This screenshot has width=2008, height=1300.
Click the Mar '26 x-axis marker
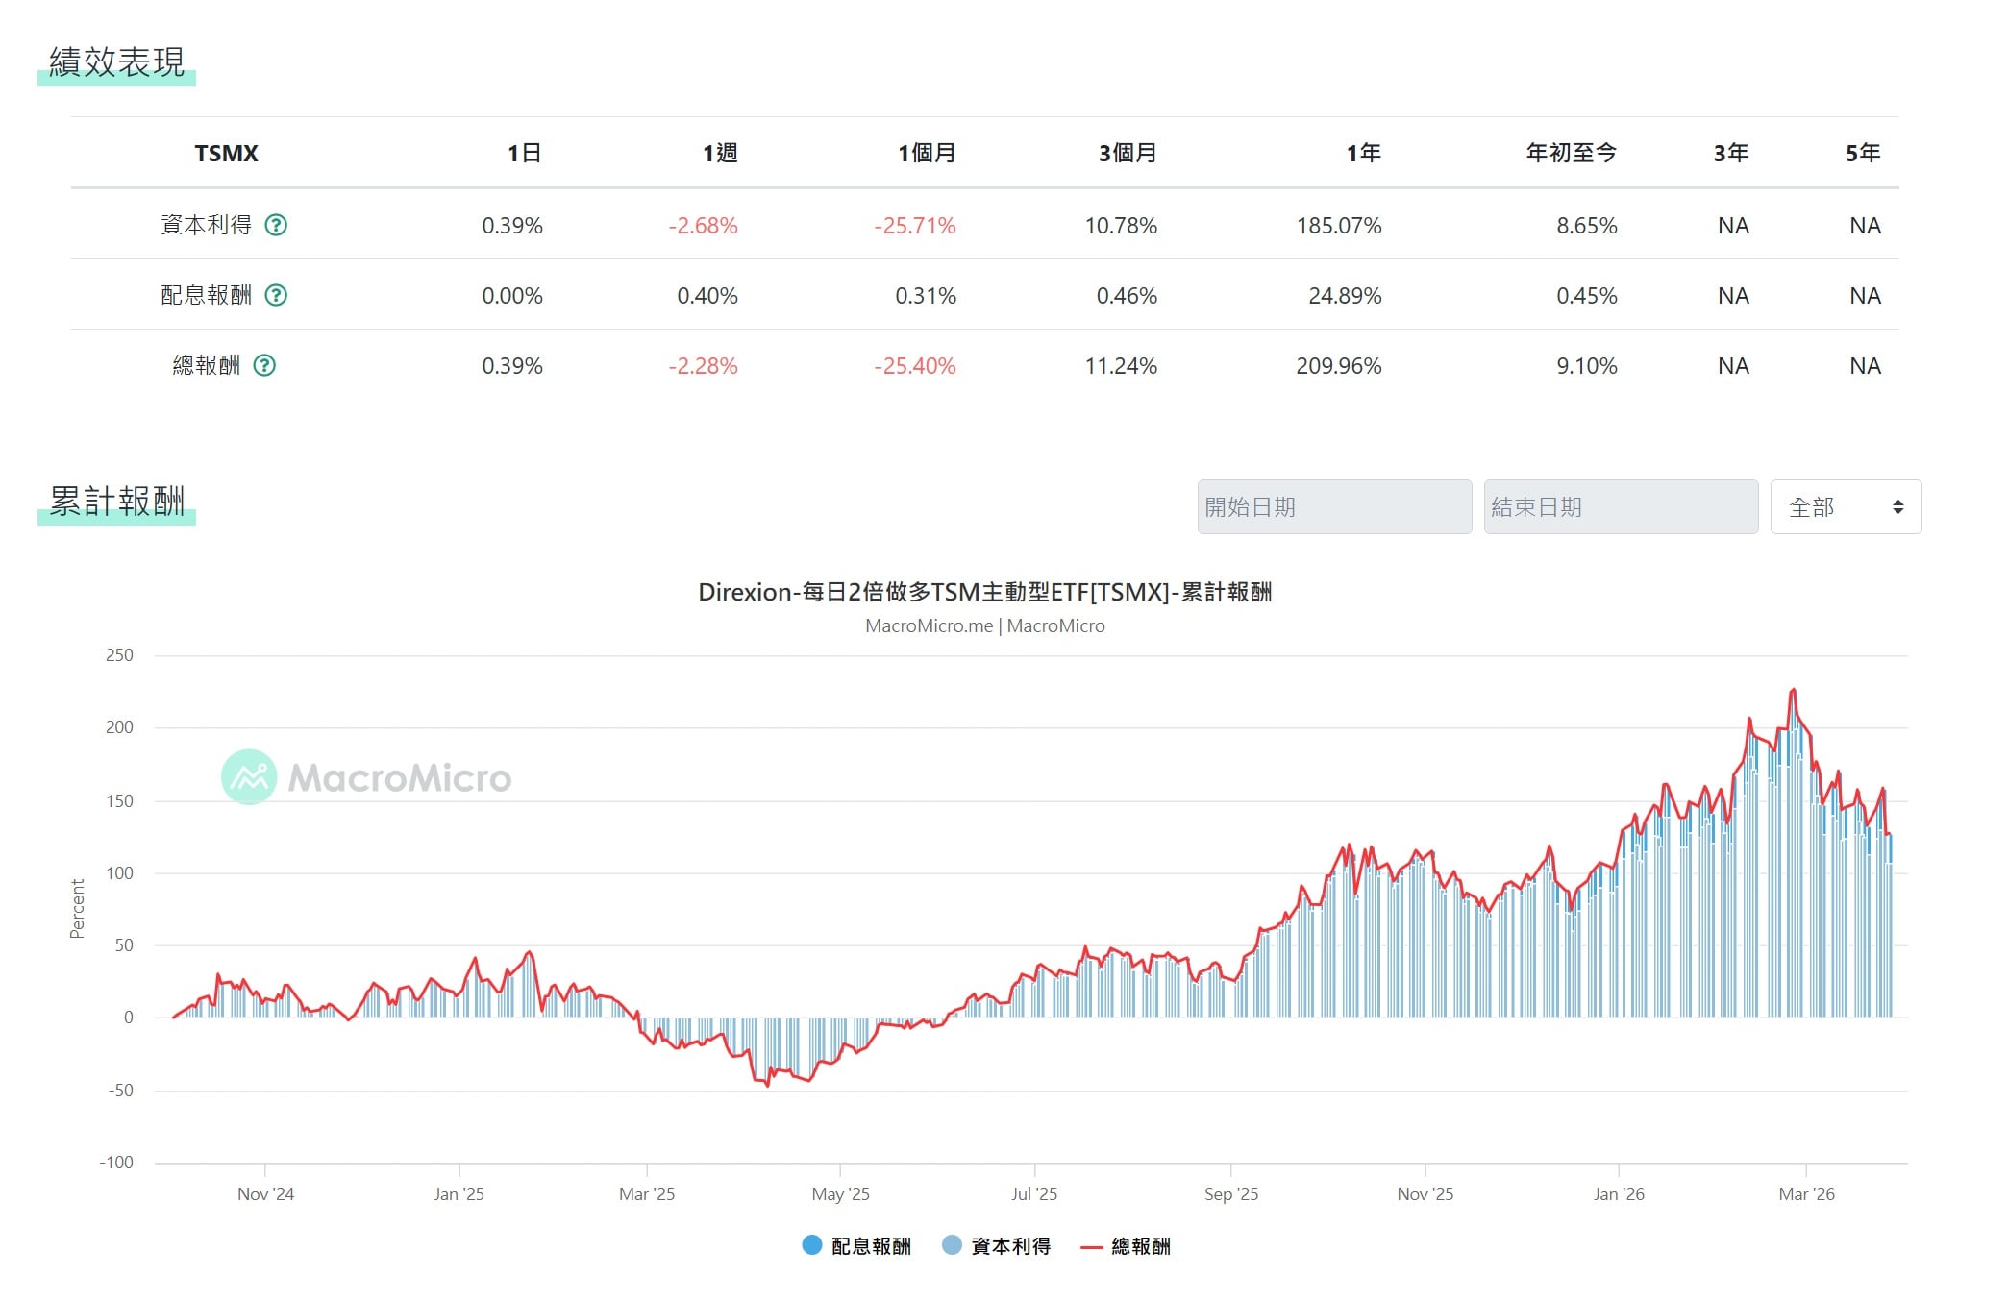click(x=1806, y=1193)
